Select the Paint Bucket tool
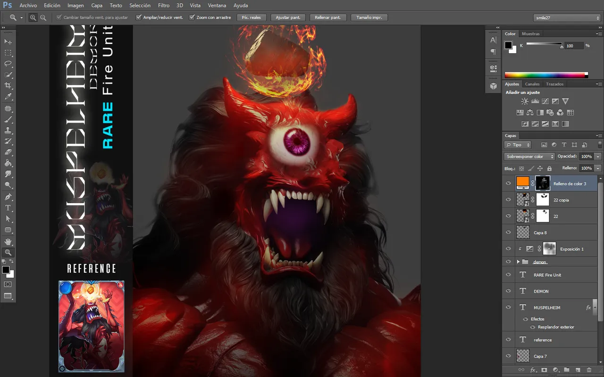 coord(8,163)
